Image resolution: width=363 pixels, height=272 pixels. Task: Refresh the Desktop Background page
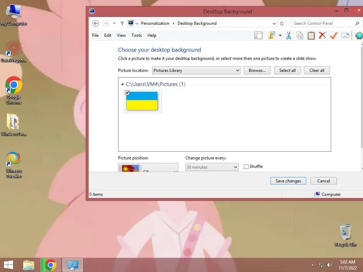click(282, 23)
